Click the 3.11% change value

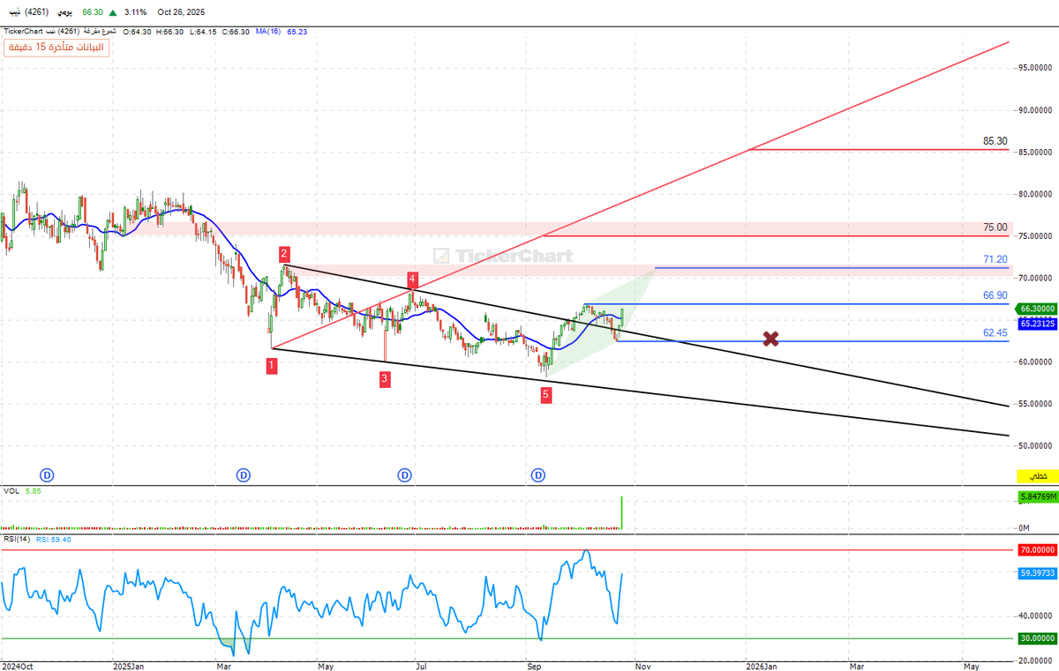(x=135, y=12)
